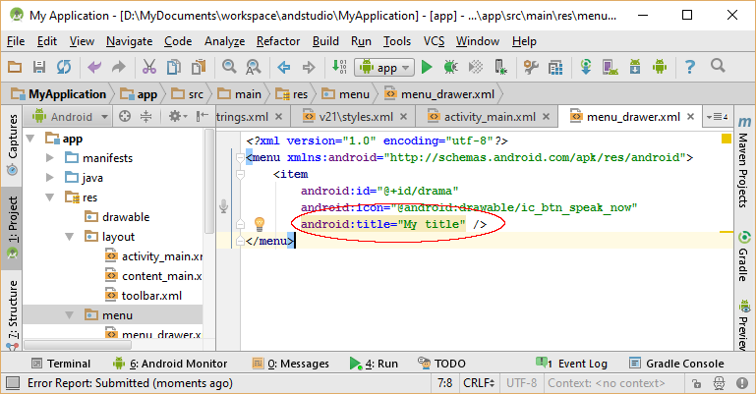The width and height of the screenshot is (756, 394).
Task: Toggle the Structure side tool window
Action: click(13, 313)
